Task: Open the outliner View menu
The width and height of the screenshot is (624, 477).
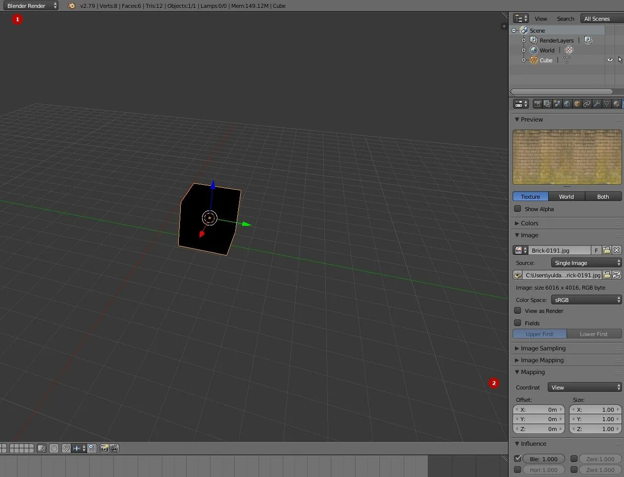Action: point(541,18)
